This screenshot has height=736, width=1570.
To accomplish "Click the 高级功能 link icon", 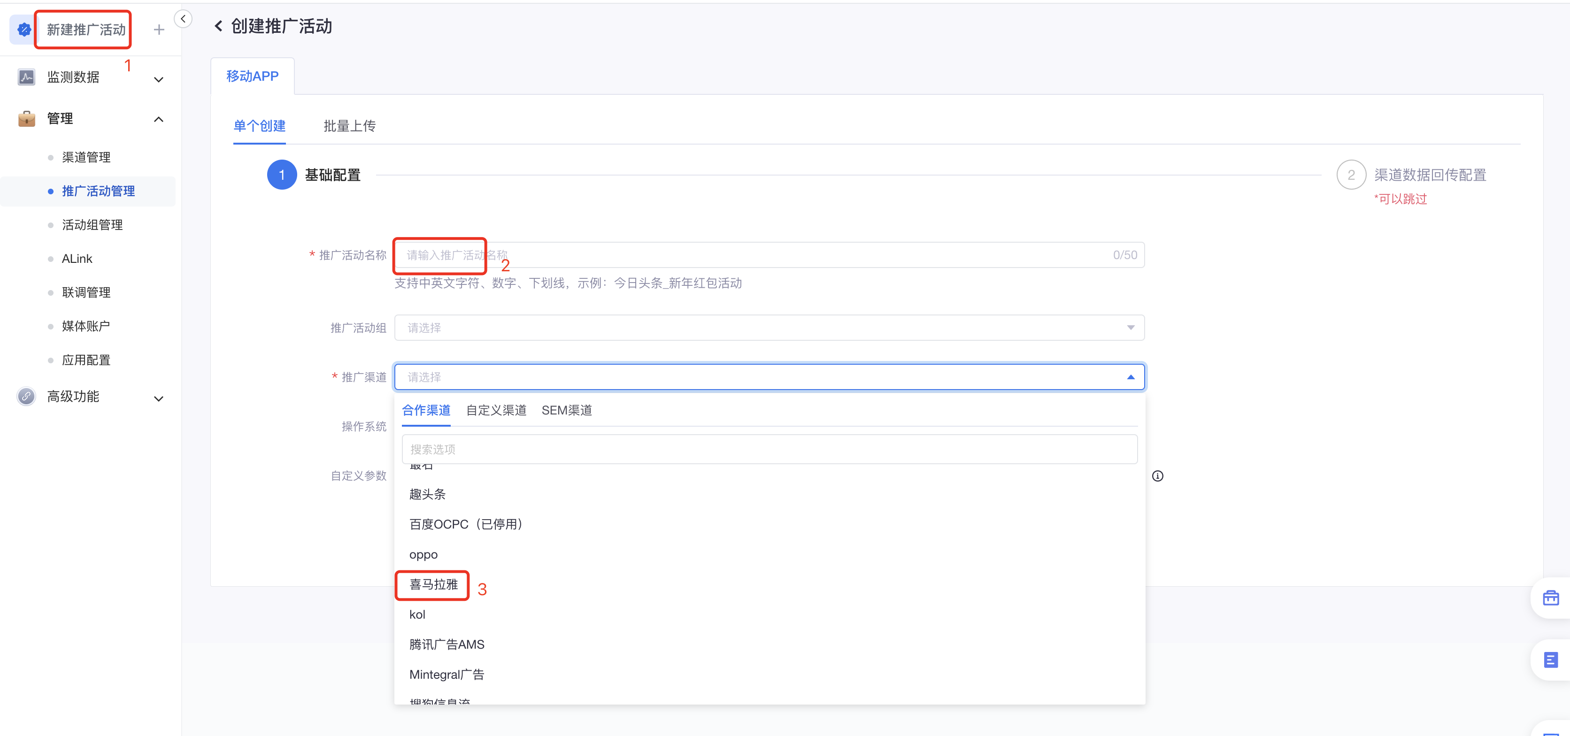I will [26, 397].
